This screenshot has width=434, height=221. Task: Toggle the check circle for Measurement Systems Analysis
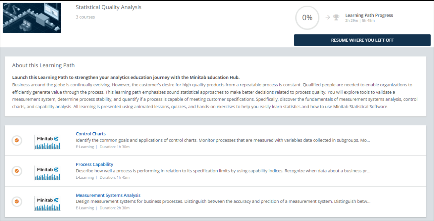[17, 202]
